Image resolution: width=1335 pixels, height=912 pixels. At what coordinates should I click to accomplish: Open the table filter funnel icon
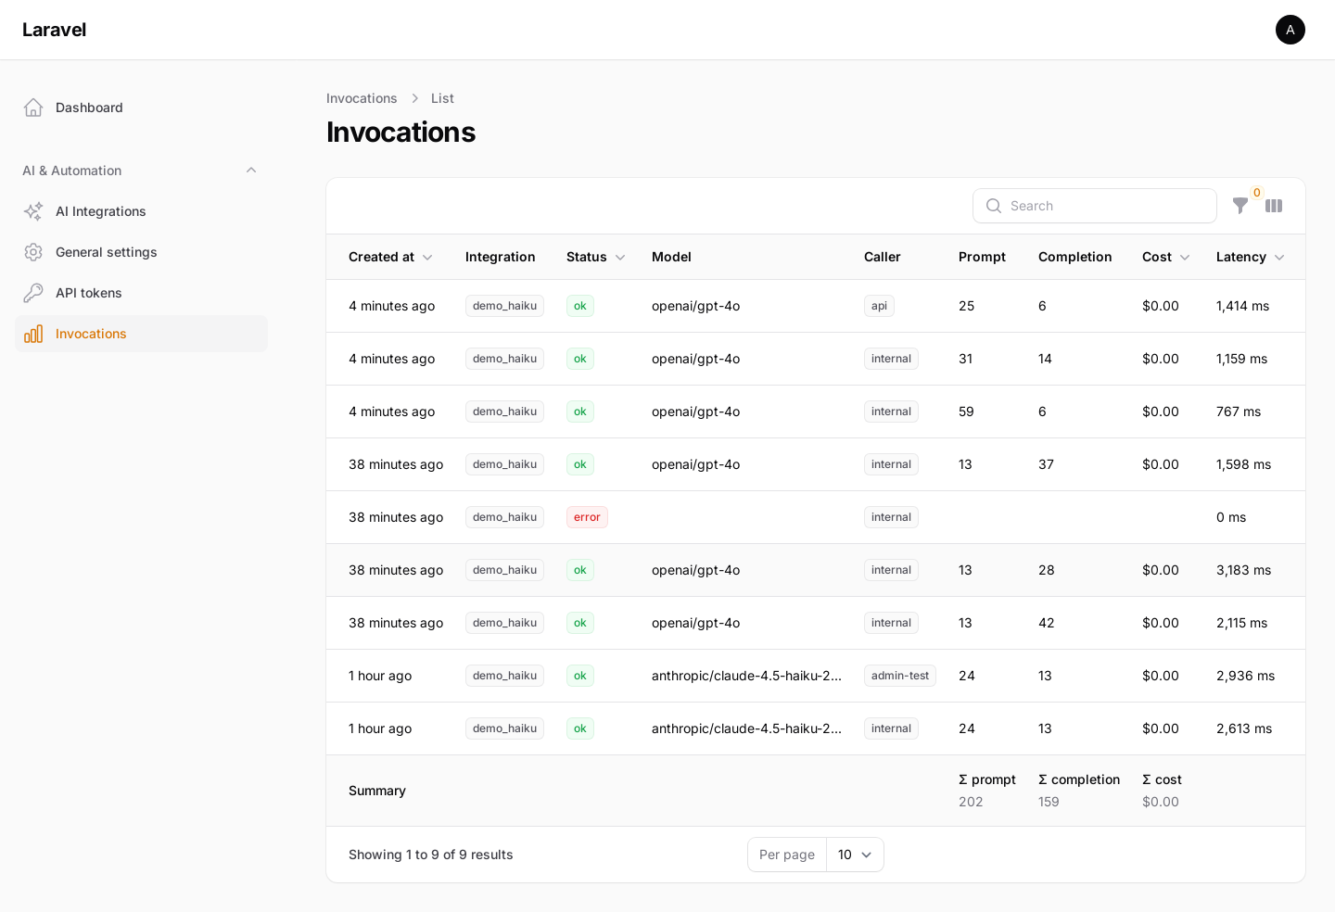(x=1240, y=206)
